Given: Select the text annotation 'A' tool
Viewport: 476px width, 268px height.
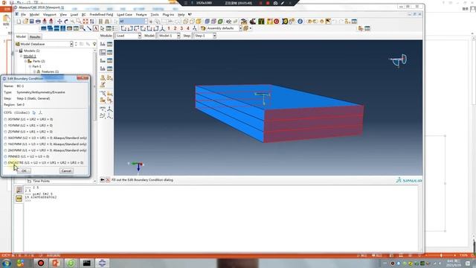Looking at the screenshot, I should point(96,28).
